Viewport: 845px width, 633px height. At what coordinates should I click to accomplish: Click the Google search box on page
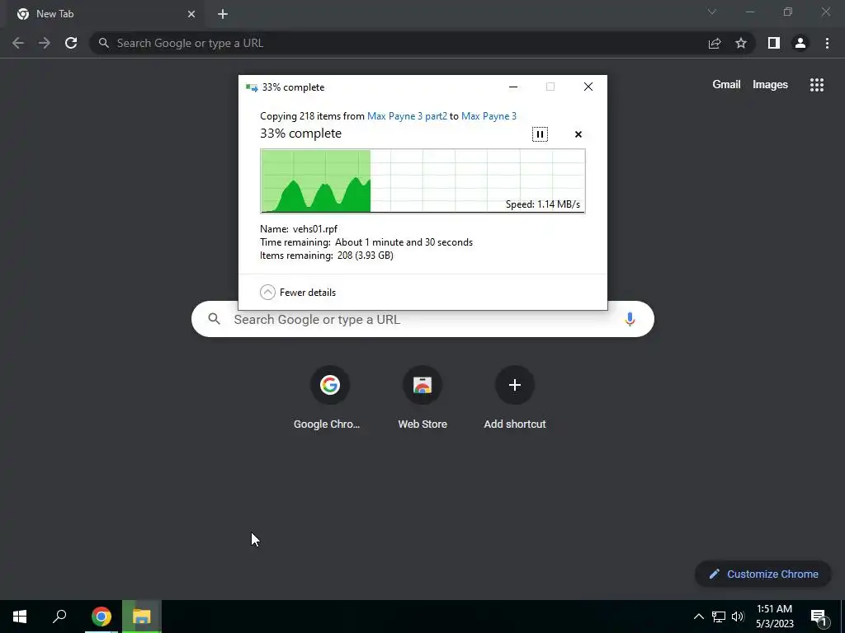pyautogui.click(x=422, y=319)
